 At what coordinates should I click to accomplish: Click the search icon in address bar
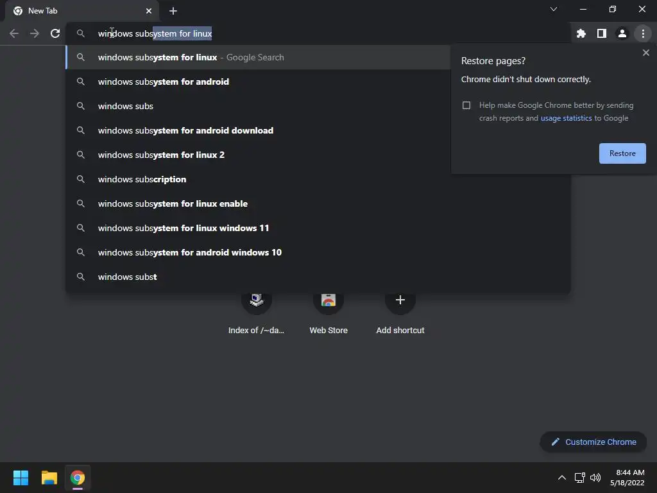tap(81, 33)
